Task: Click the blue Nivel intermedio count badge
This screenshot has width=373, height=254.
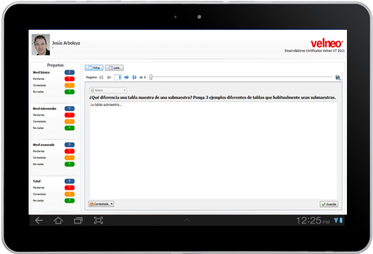Action: coord(69,109)
